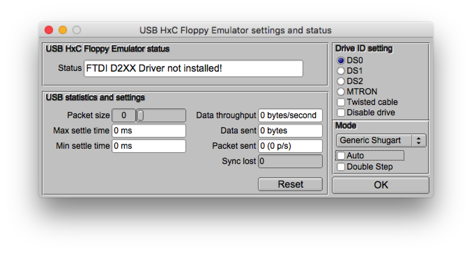The image size is (472, 253).
Task: Click the Sync lost value field
Action: [290, 161]
